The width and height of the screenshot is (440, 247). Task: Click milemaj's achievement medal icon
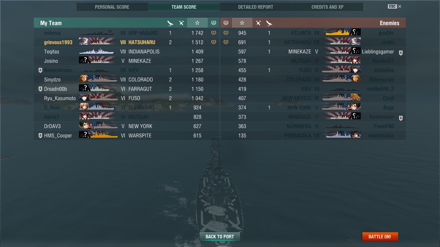click(x=213, y=33)
